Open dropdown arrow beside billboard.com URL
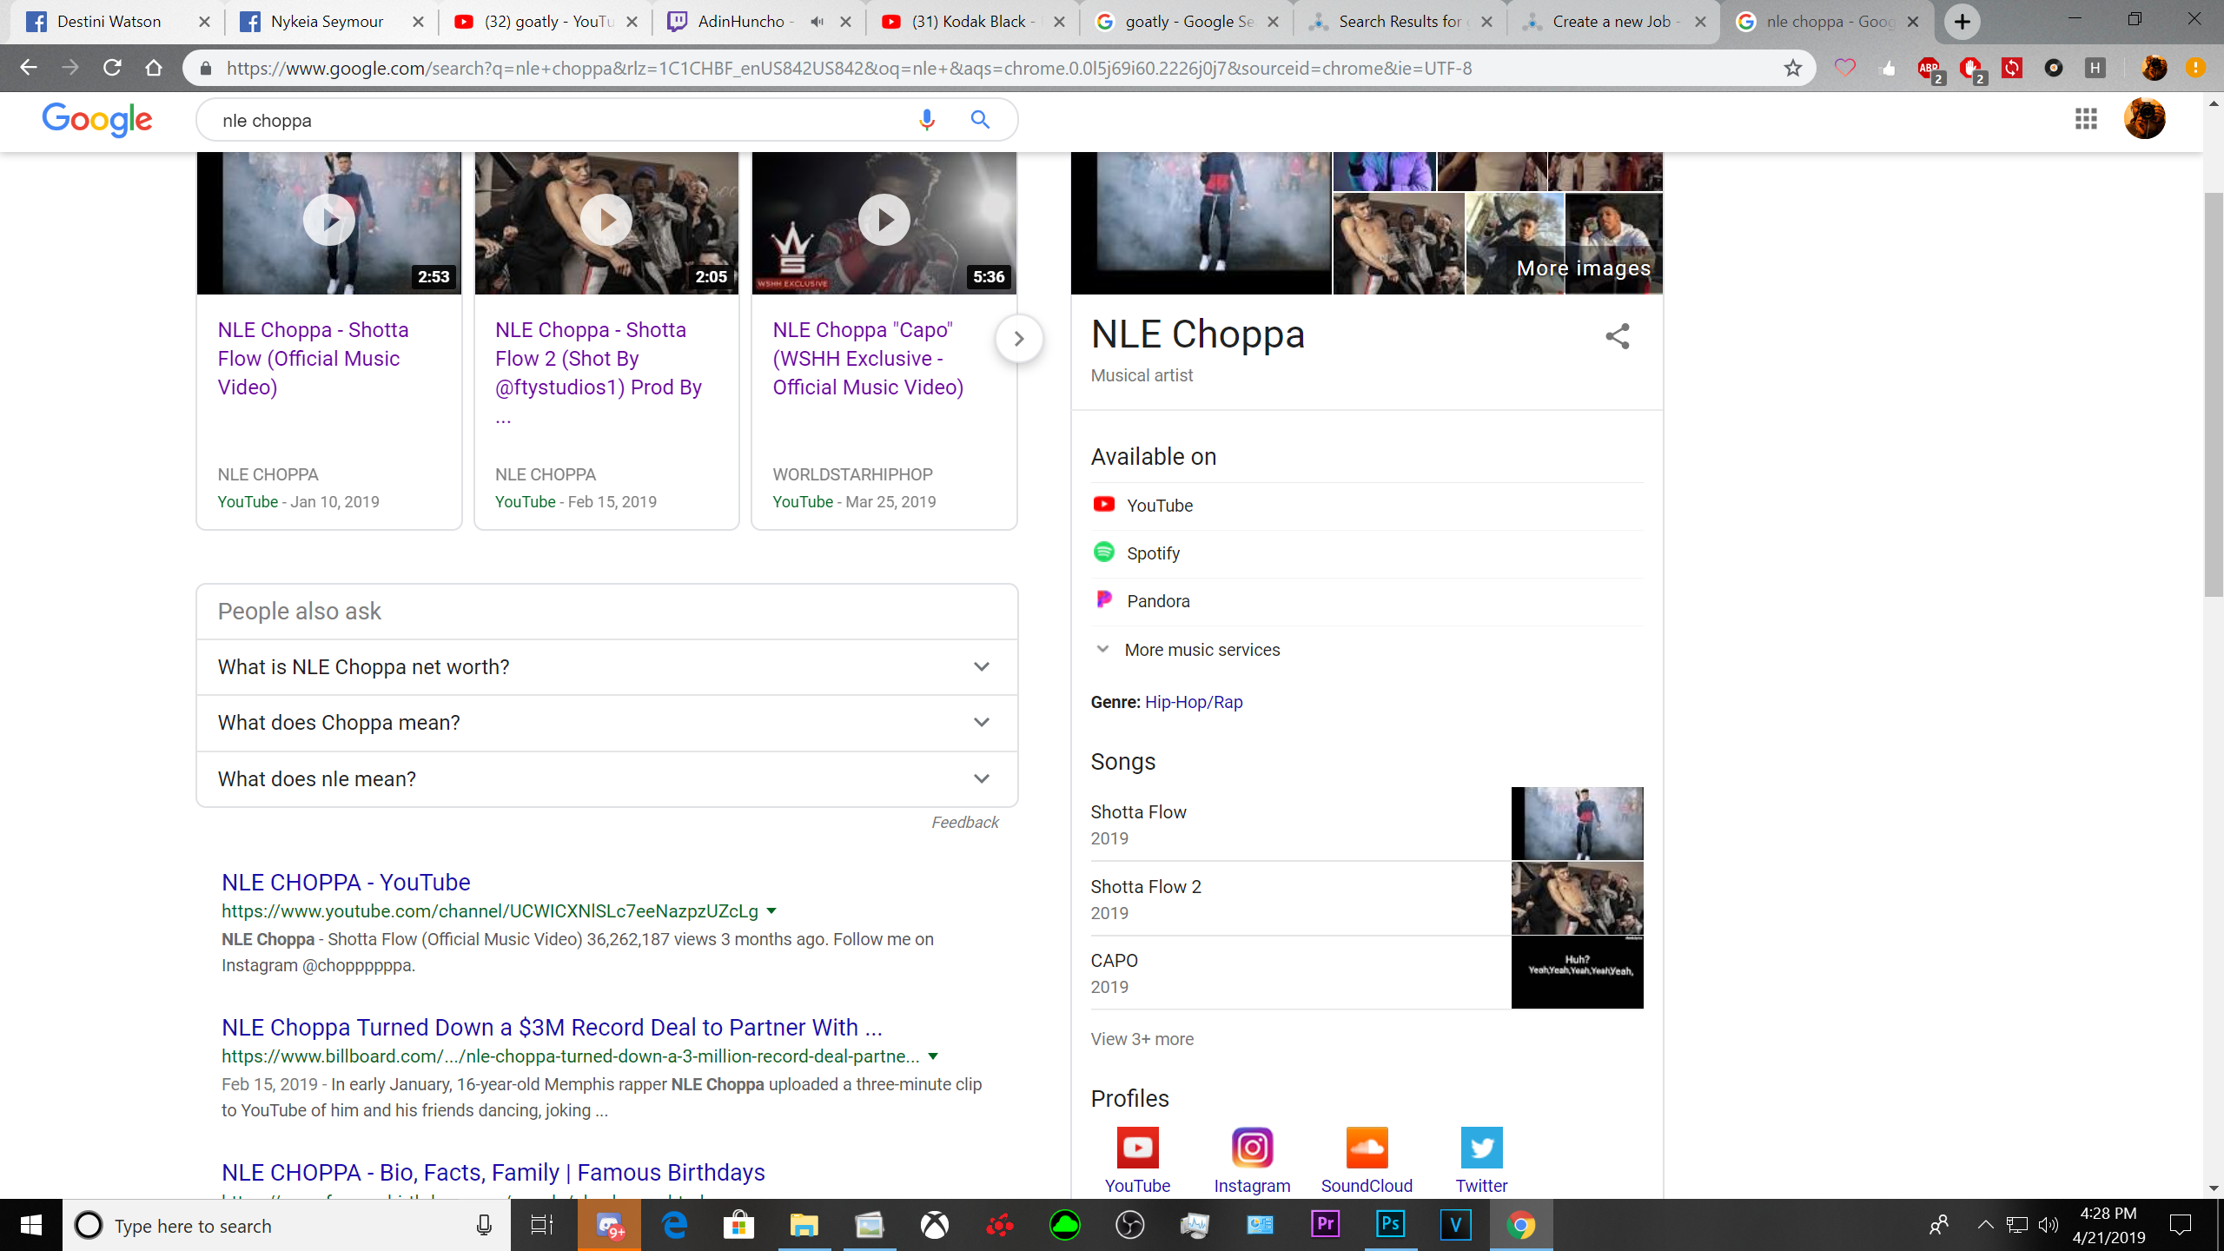 [933, 1056]
